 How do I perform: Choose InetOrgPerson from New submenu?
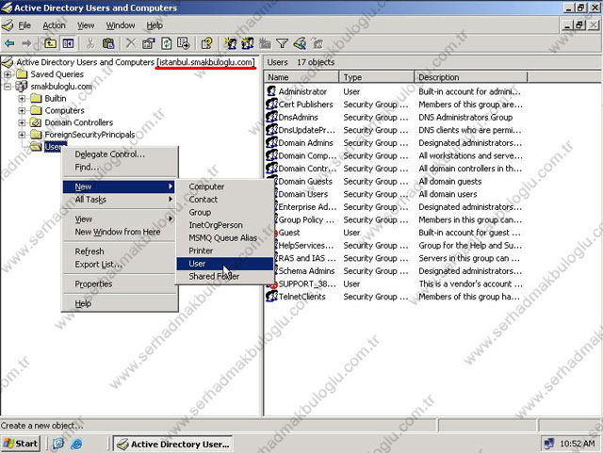click(x=225, y=225)
